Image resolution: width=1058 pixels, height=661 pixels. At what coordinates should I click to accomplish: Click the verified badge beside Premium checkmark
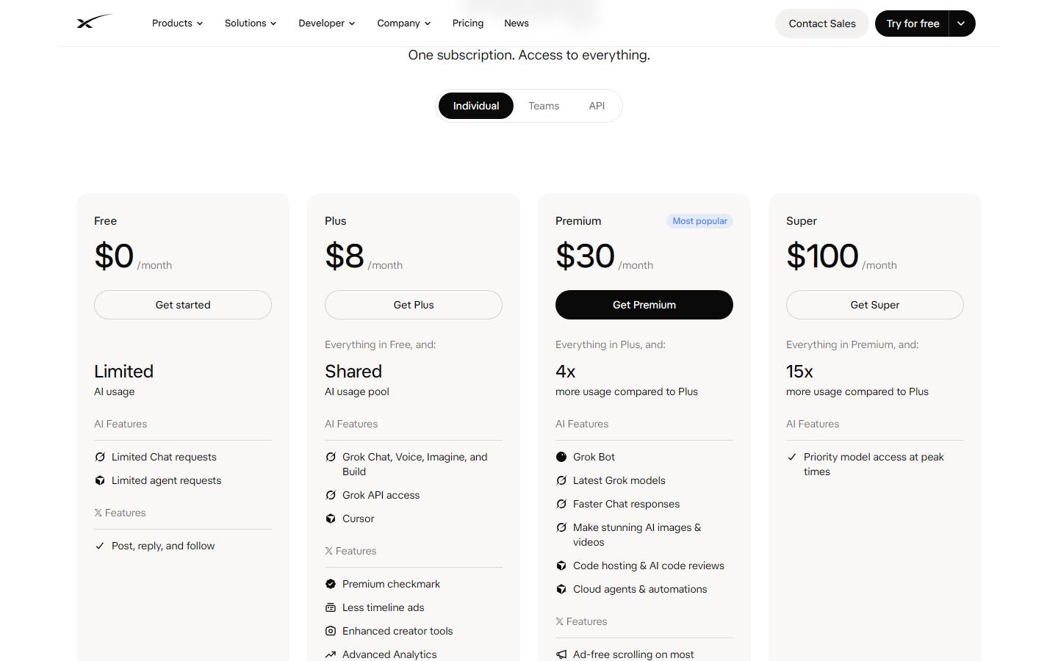coord(331,584)
